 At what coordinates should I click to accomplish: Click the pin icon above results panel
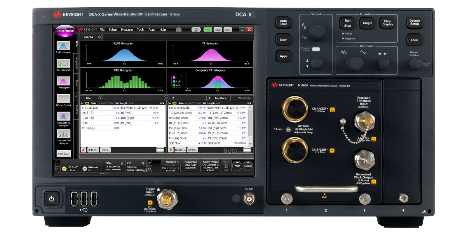tap(173, 98)
